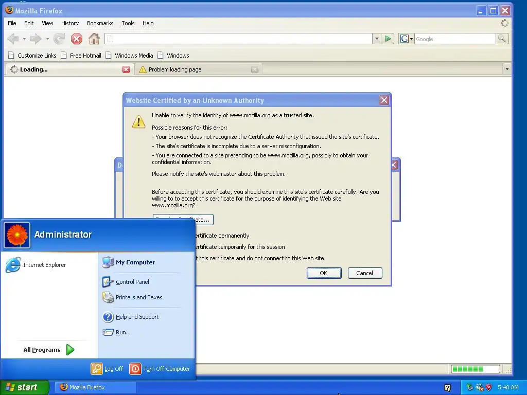Click into the URL address field
This screenshot has width=527, height=395.
click(239, 39)
